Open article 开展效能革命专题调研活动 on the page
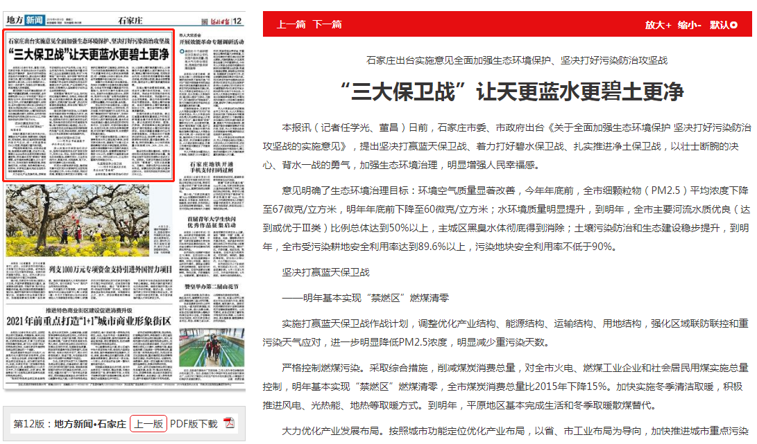757x444 pixels. pos(212,42)
